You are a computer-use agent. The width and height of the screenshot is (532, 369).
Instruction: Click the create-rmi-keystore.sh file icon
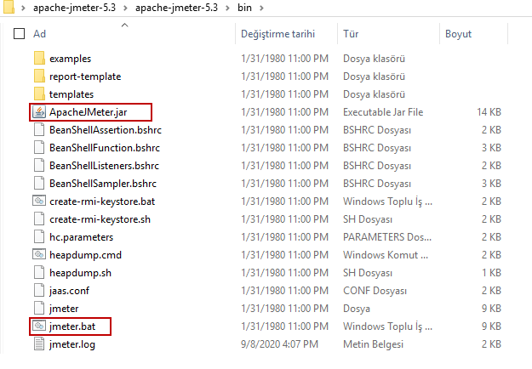39,219
